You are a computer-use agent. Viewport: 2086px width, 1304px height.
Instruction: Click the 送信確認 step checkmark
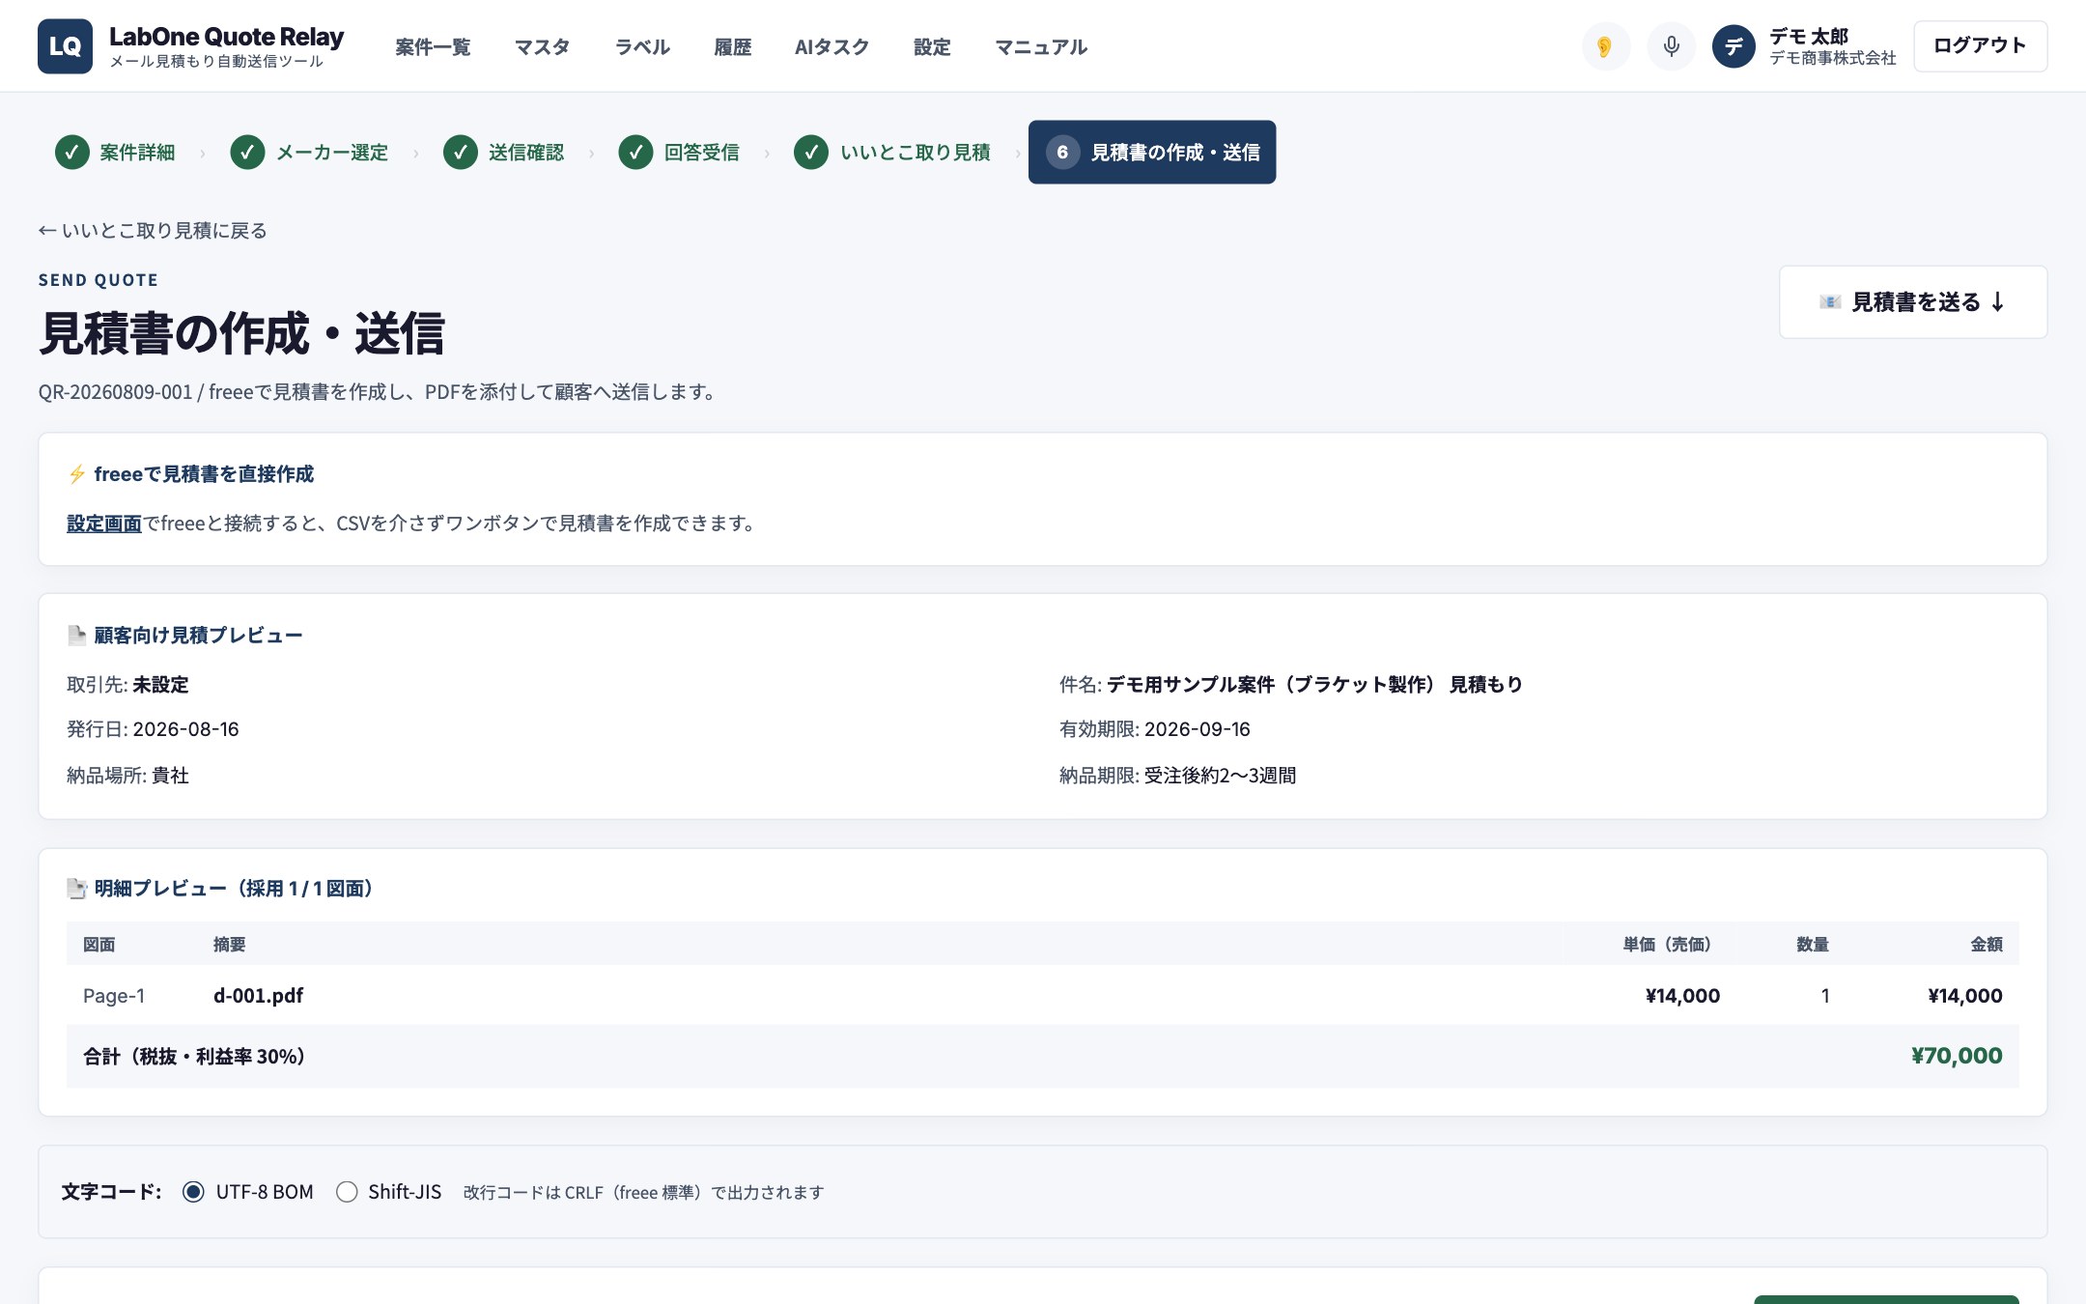pos(460,153)
